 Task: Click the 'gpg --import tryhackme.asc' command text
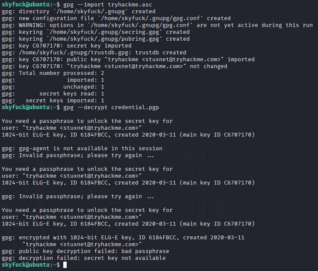pyautogui.click(x=107, y=4)
